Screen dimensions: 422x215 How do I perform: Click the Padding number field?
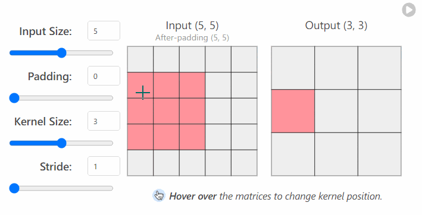(104, 75)
